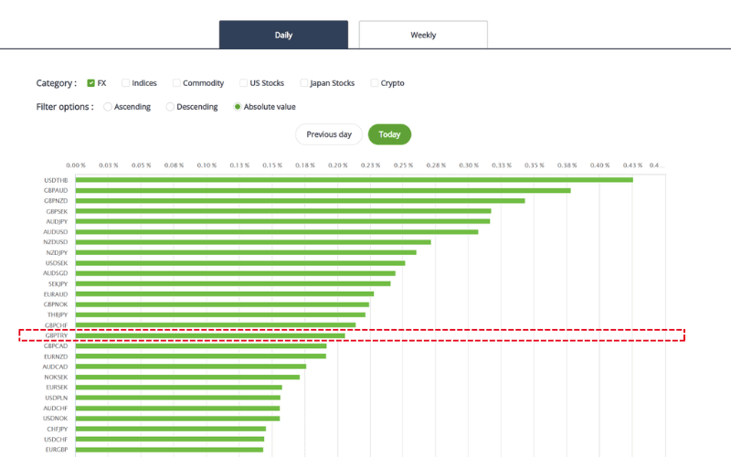731x457 pixels.
Task: Enable the Crypto category checkbox
Action: [x=375, y=83]
